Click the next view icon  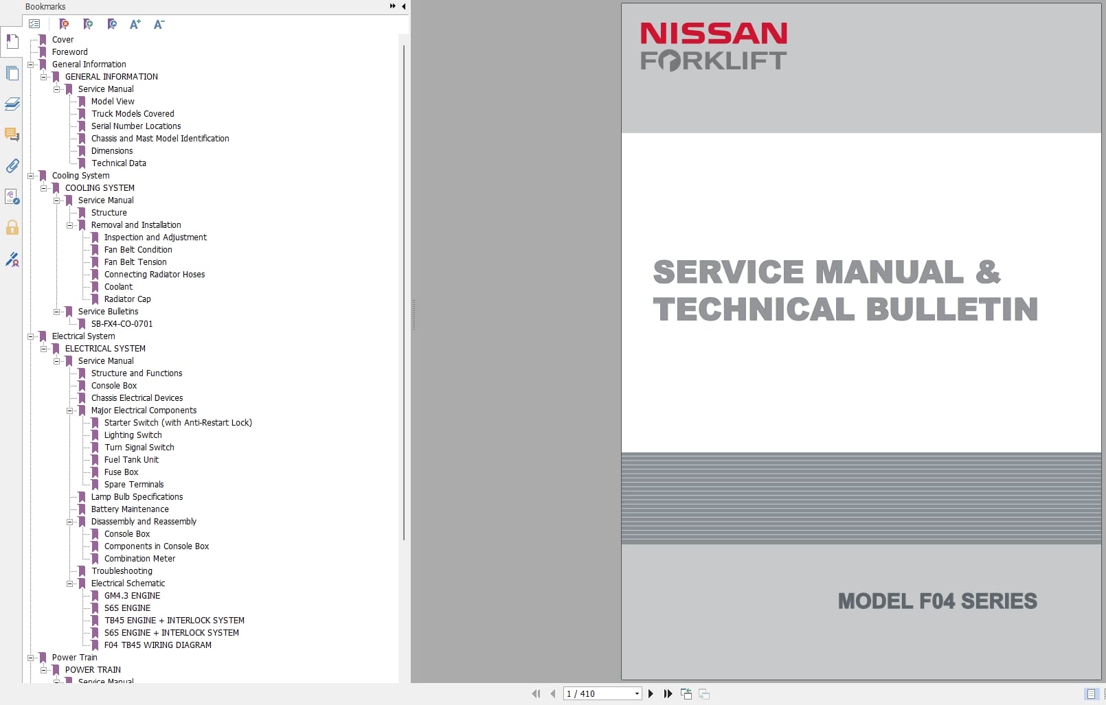click(703, 693)
